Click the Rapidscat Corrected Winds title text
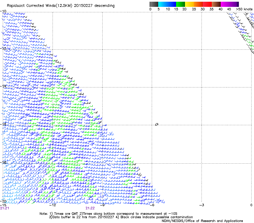Image resolution: width=254 pixels, height=223 pixels. 61,6
